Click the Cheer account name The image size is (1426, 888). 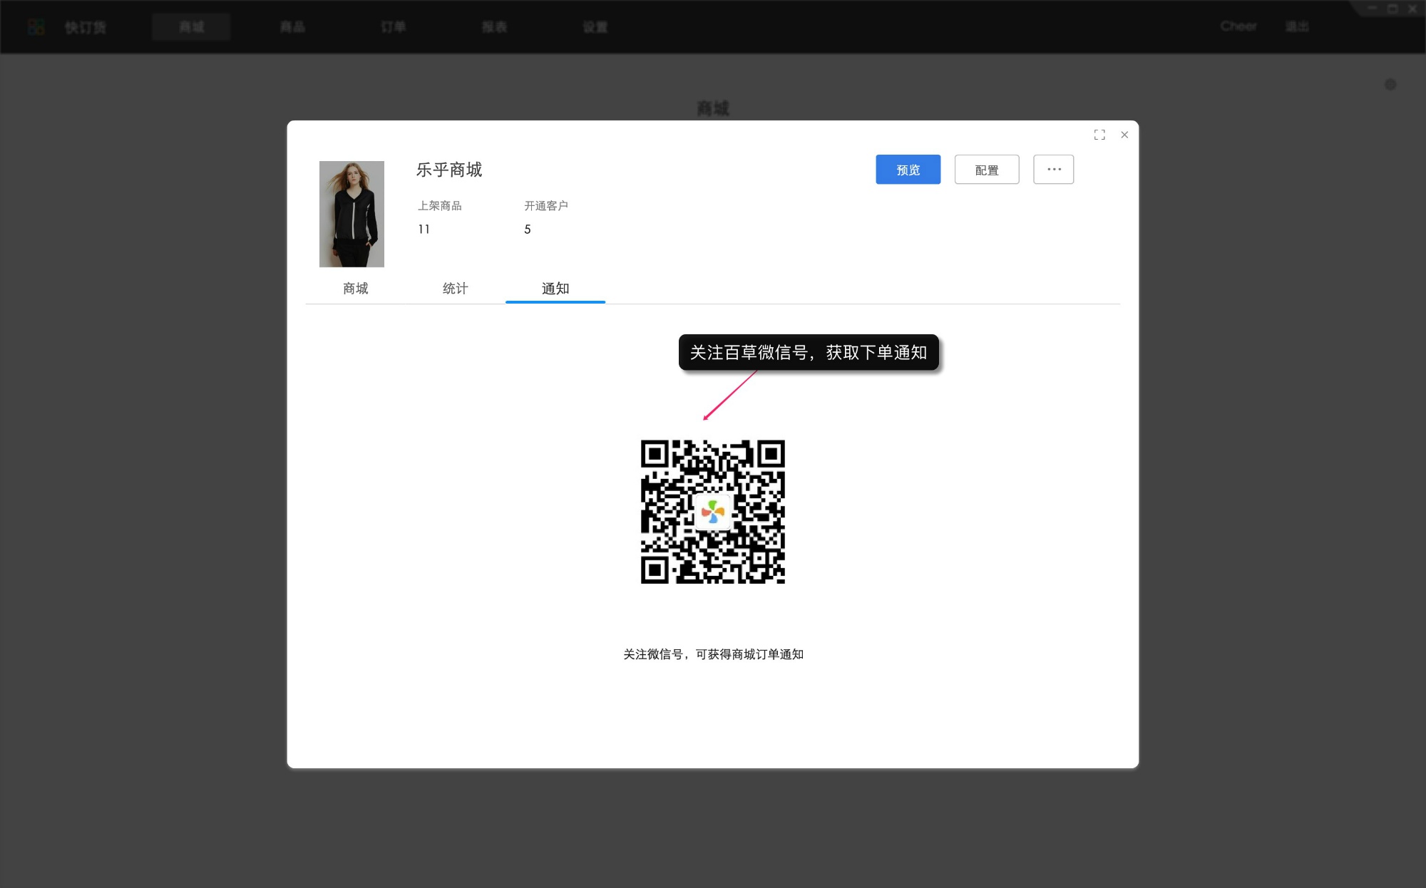pyautogui.click(x=1238, y=26)
